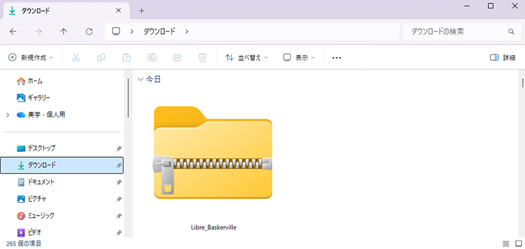525x249 pixels.
Task: Switch to details list view in status bar
Action: [506, 244]
